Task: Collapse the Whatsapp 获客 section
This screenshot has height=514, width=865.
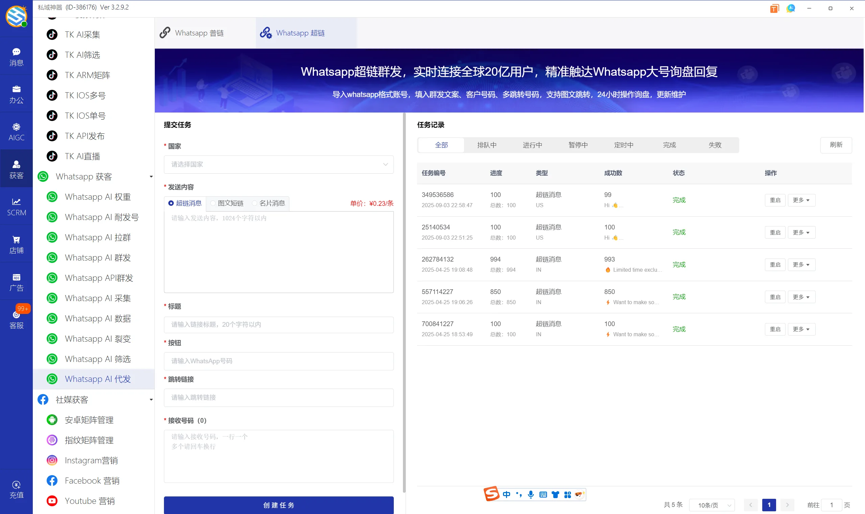Action: pos(151,176)
